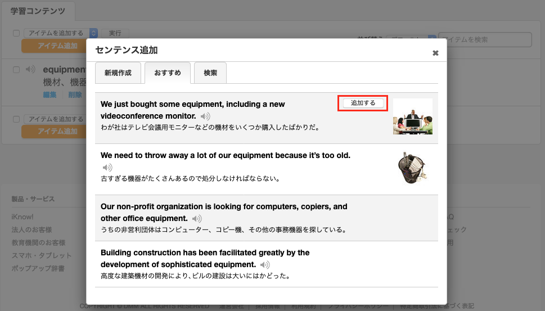545x311 pixels.
Task: Play audio for equipment word in list
Action: click(30, 69)
